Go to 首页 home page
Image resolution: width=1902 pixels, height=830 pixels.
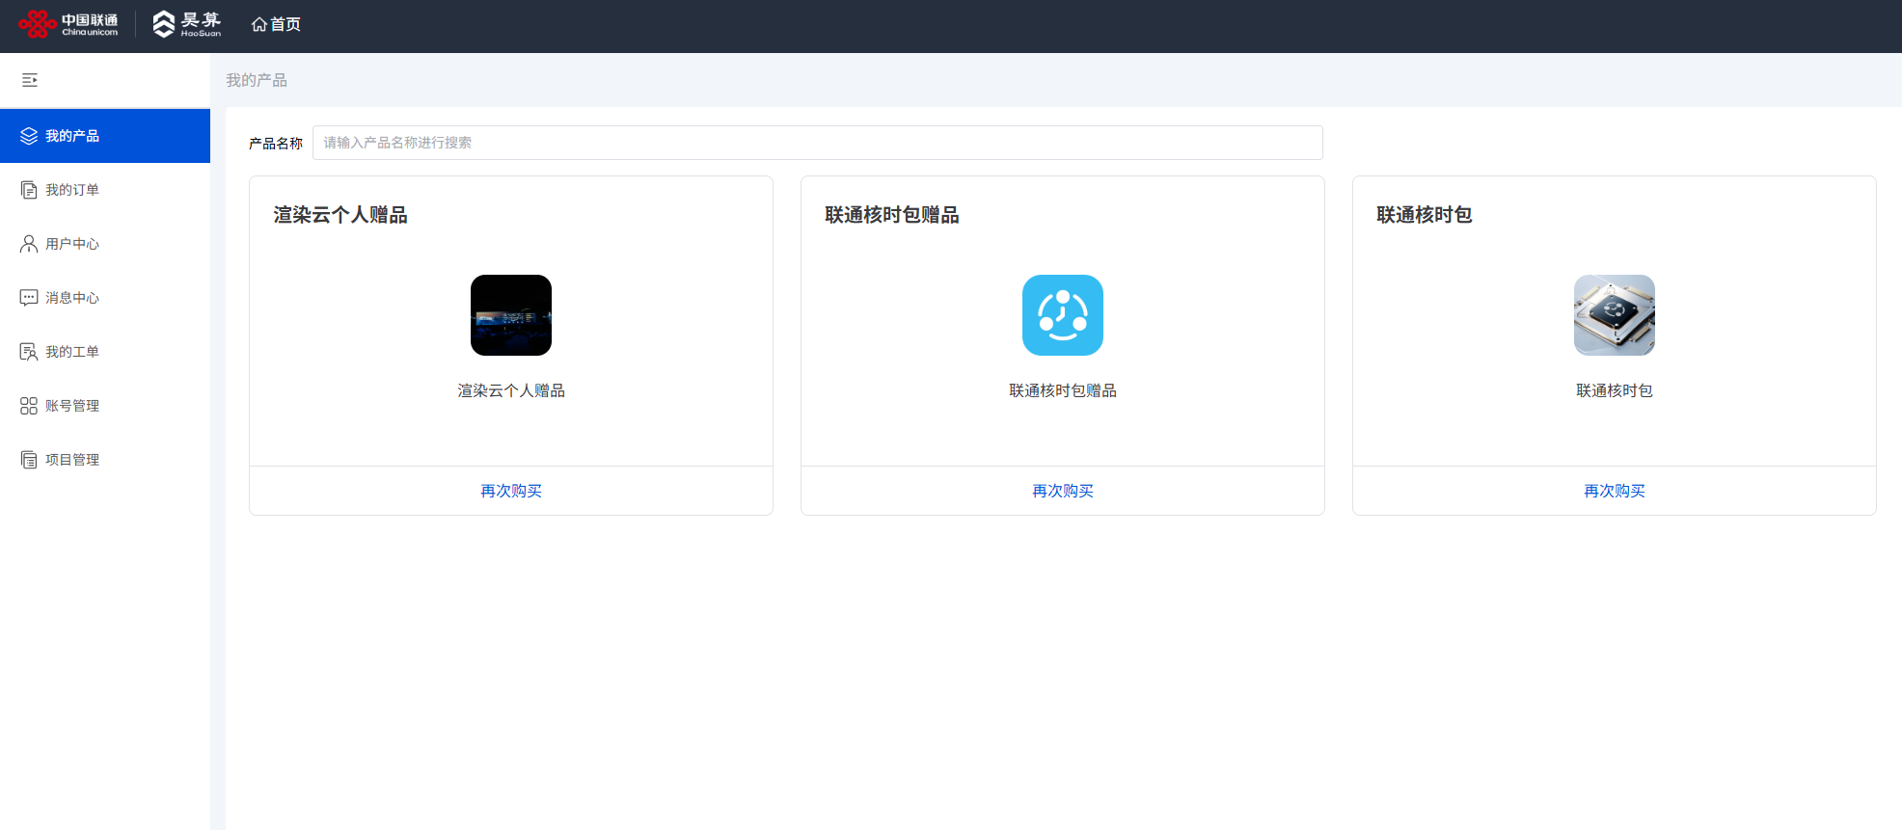276,24
